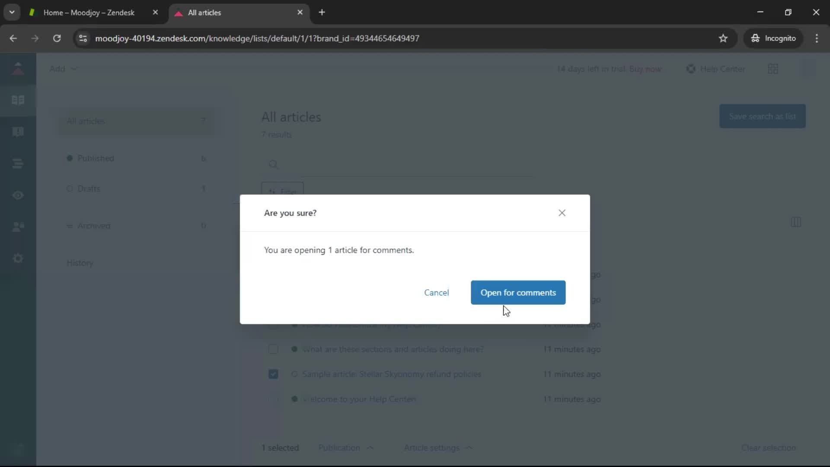830x467 pixels.
Task: Open the browser three-dot menu
Action: click(817, 38)
